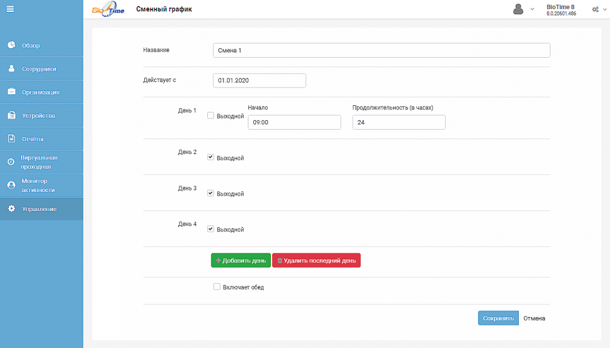Image resolution: width=610 pixels, height=348 pixels.
Task: Click the Организация briefcase icon
Action: [11, 92]
